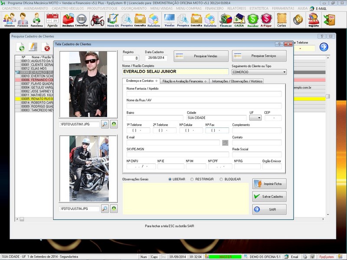The height and width of the screenshot is (260, 347).
Task: Open the A Pagar red dollar icon
Action: pos(266,19)
